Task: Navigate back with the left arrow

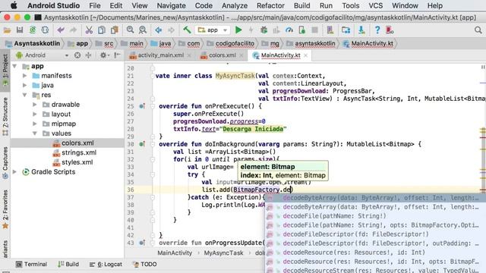Action: [x=159, y=30]
